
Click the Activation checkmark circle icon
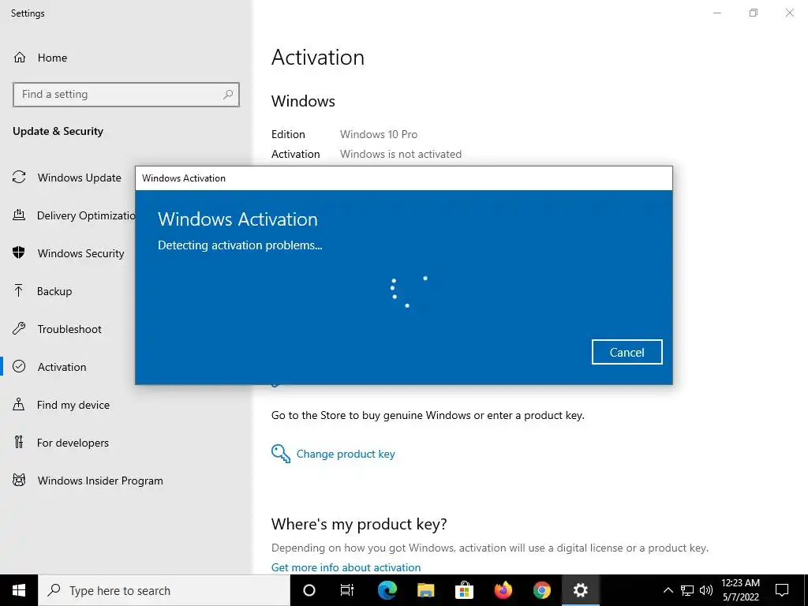tap(19, 366)
